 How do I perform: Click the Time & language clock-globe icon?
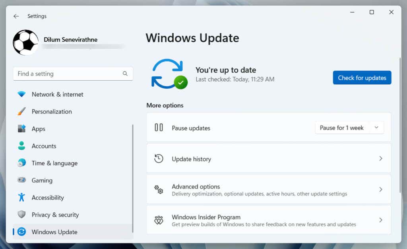click(x=21, y=163)
